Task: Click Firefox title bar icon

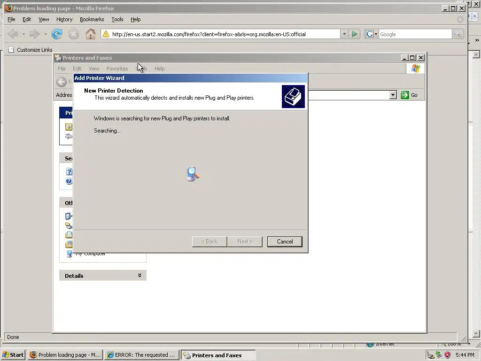Action: (x=9, y=8)
